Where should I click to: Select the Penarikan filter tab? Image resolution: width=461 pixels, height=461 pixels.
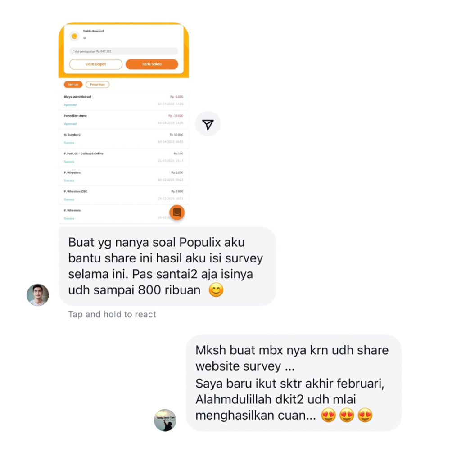97,84
